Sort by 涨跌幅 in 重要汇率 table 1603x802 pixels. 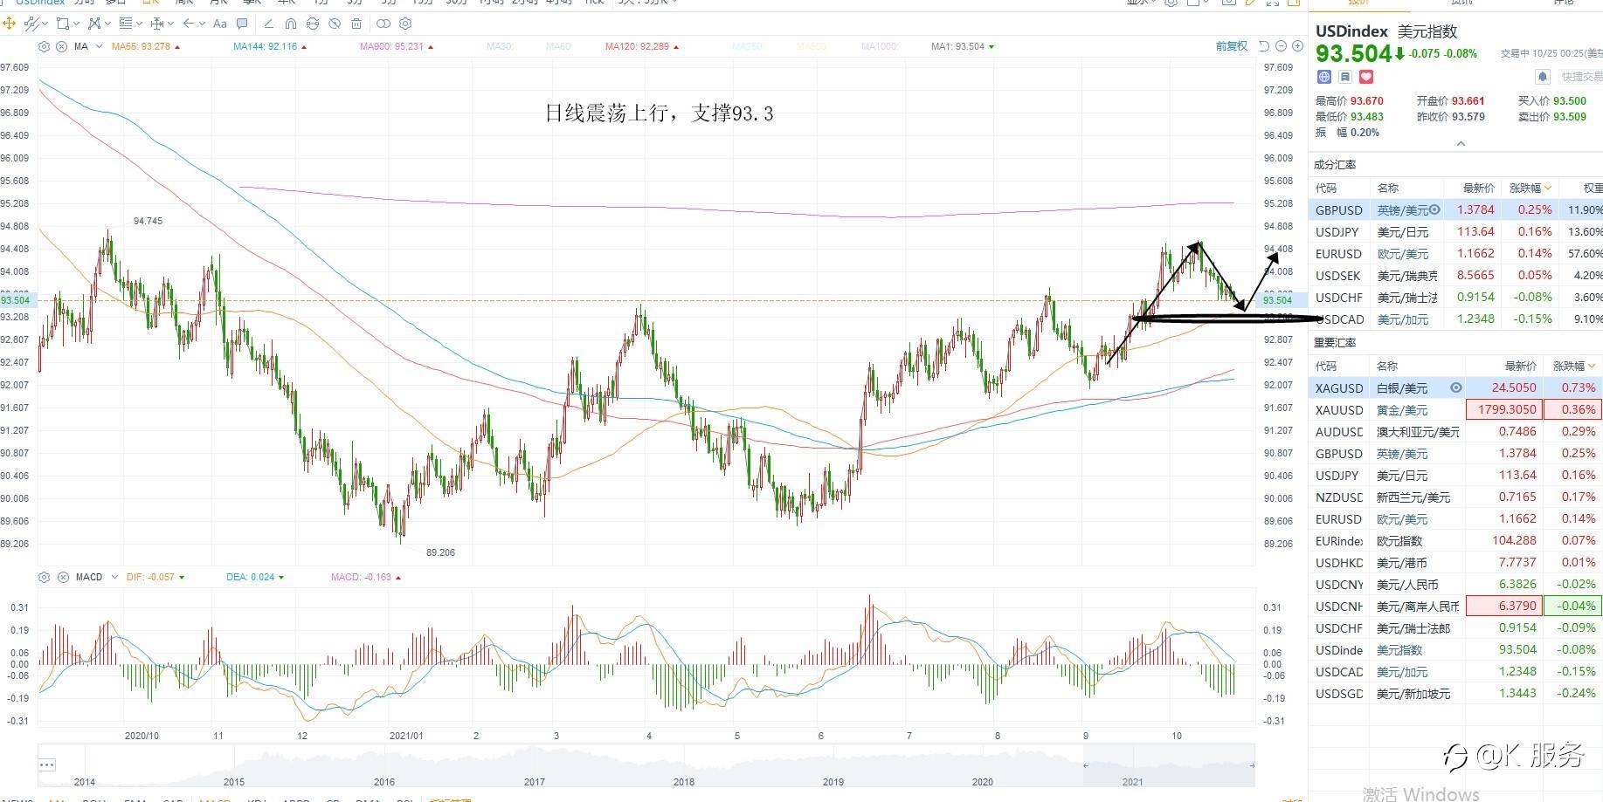click(1573, 366)
